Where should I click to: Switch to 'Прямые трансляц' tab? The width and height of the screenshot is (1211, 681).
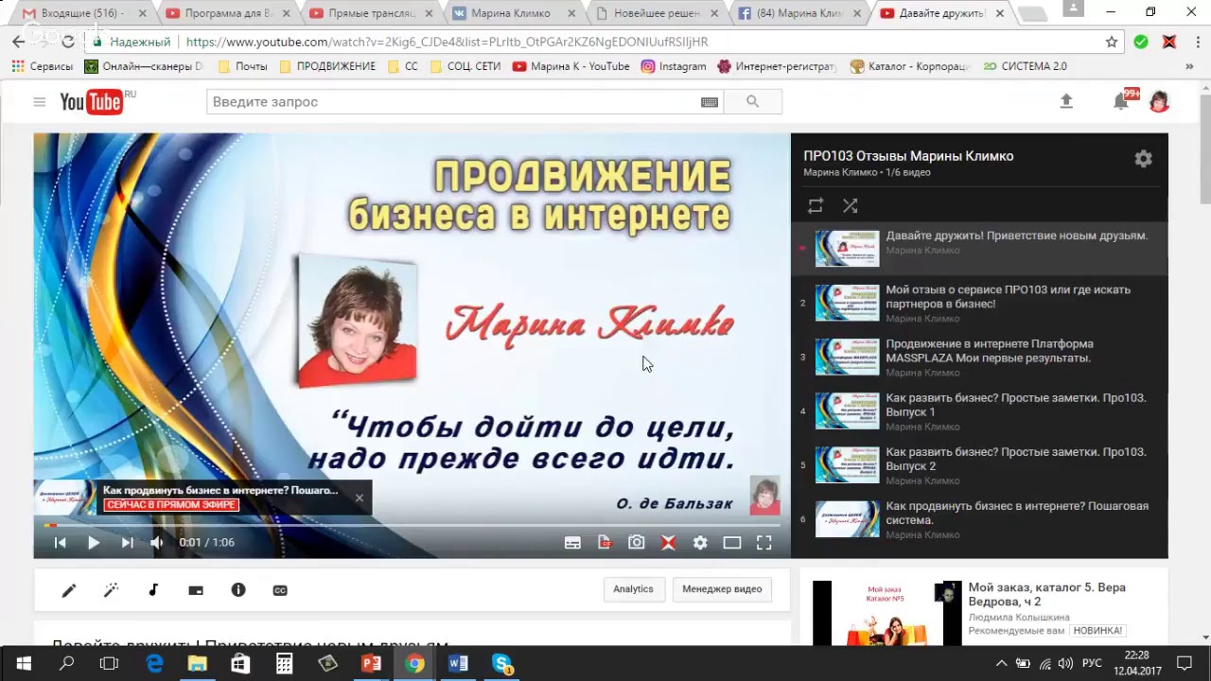pos(370,13)
